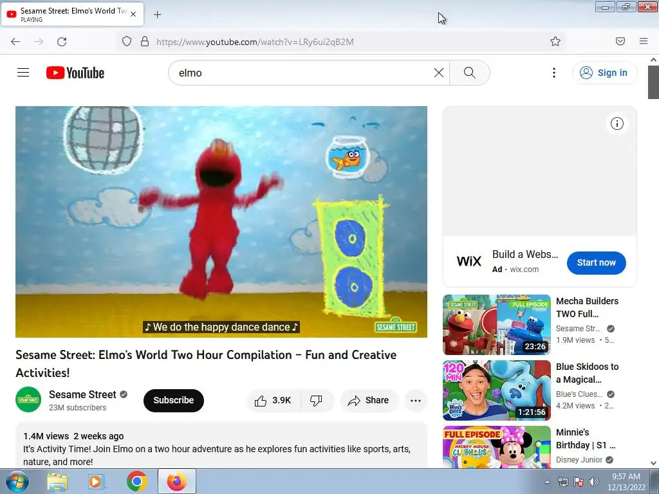Open Minnie's Birthday video thumbnail

(x=497, y=447)
